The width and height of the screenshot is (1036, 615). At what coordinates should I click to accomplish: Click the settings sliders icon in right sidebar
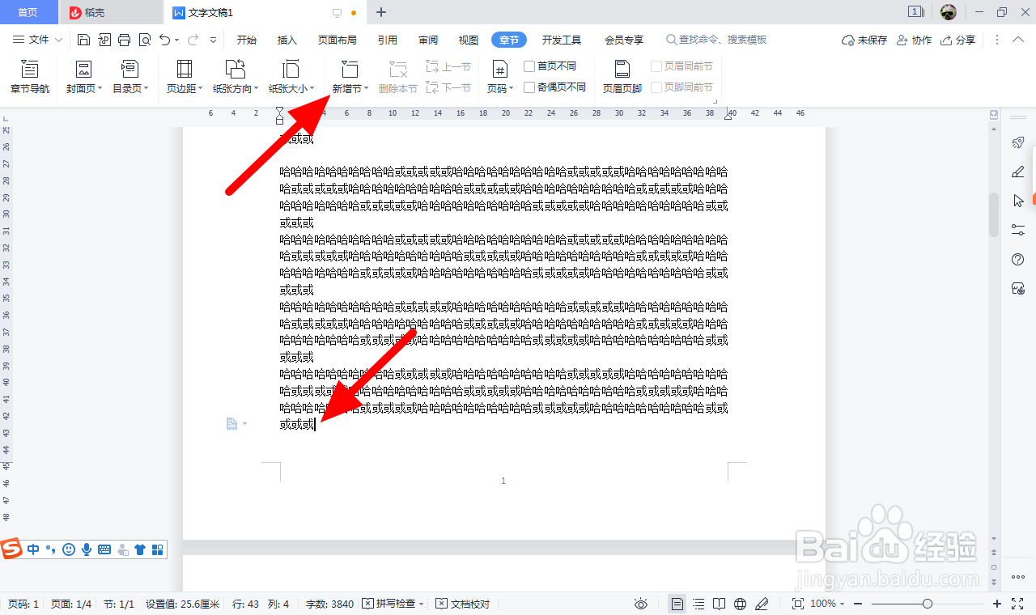tap(1018, 230)
